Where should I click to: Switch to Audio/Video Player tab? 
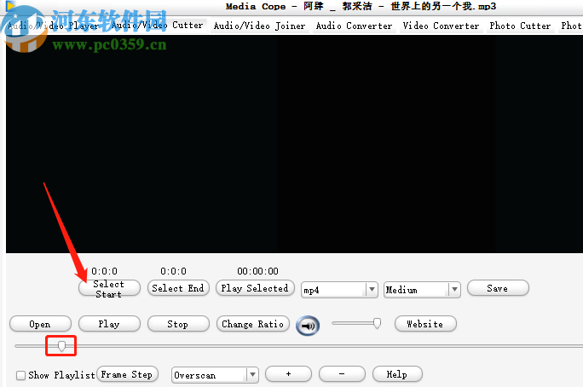[x=54, y=26]
